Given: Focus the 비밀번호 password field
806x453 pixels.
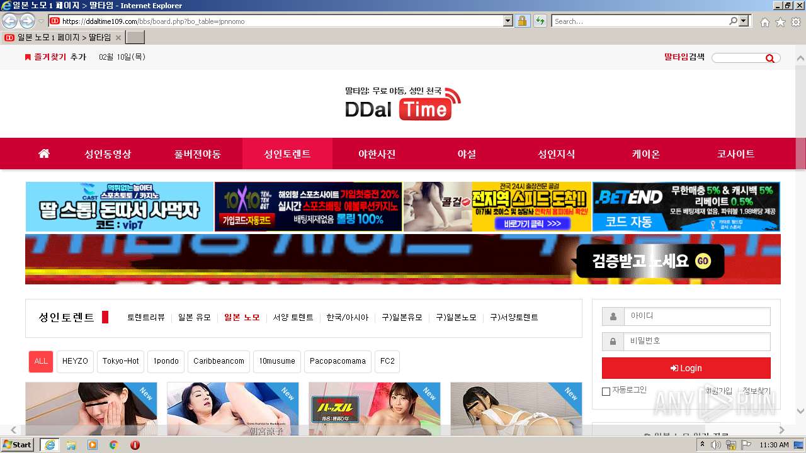Looking at the screenshot, I should pos(697,342).
